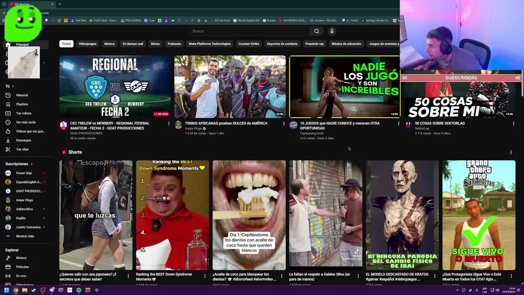Open options menu for CEC TRELEW video
The image size is (524, 295).
(169, 123)
